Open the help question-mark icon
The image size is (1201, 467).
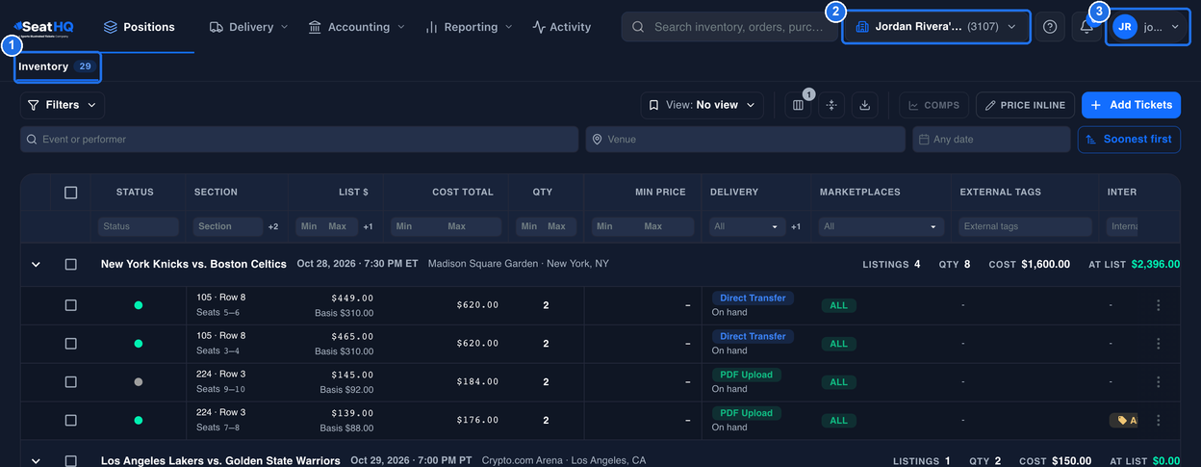point(1050,27)
